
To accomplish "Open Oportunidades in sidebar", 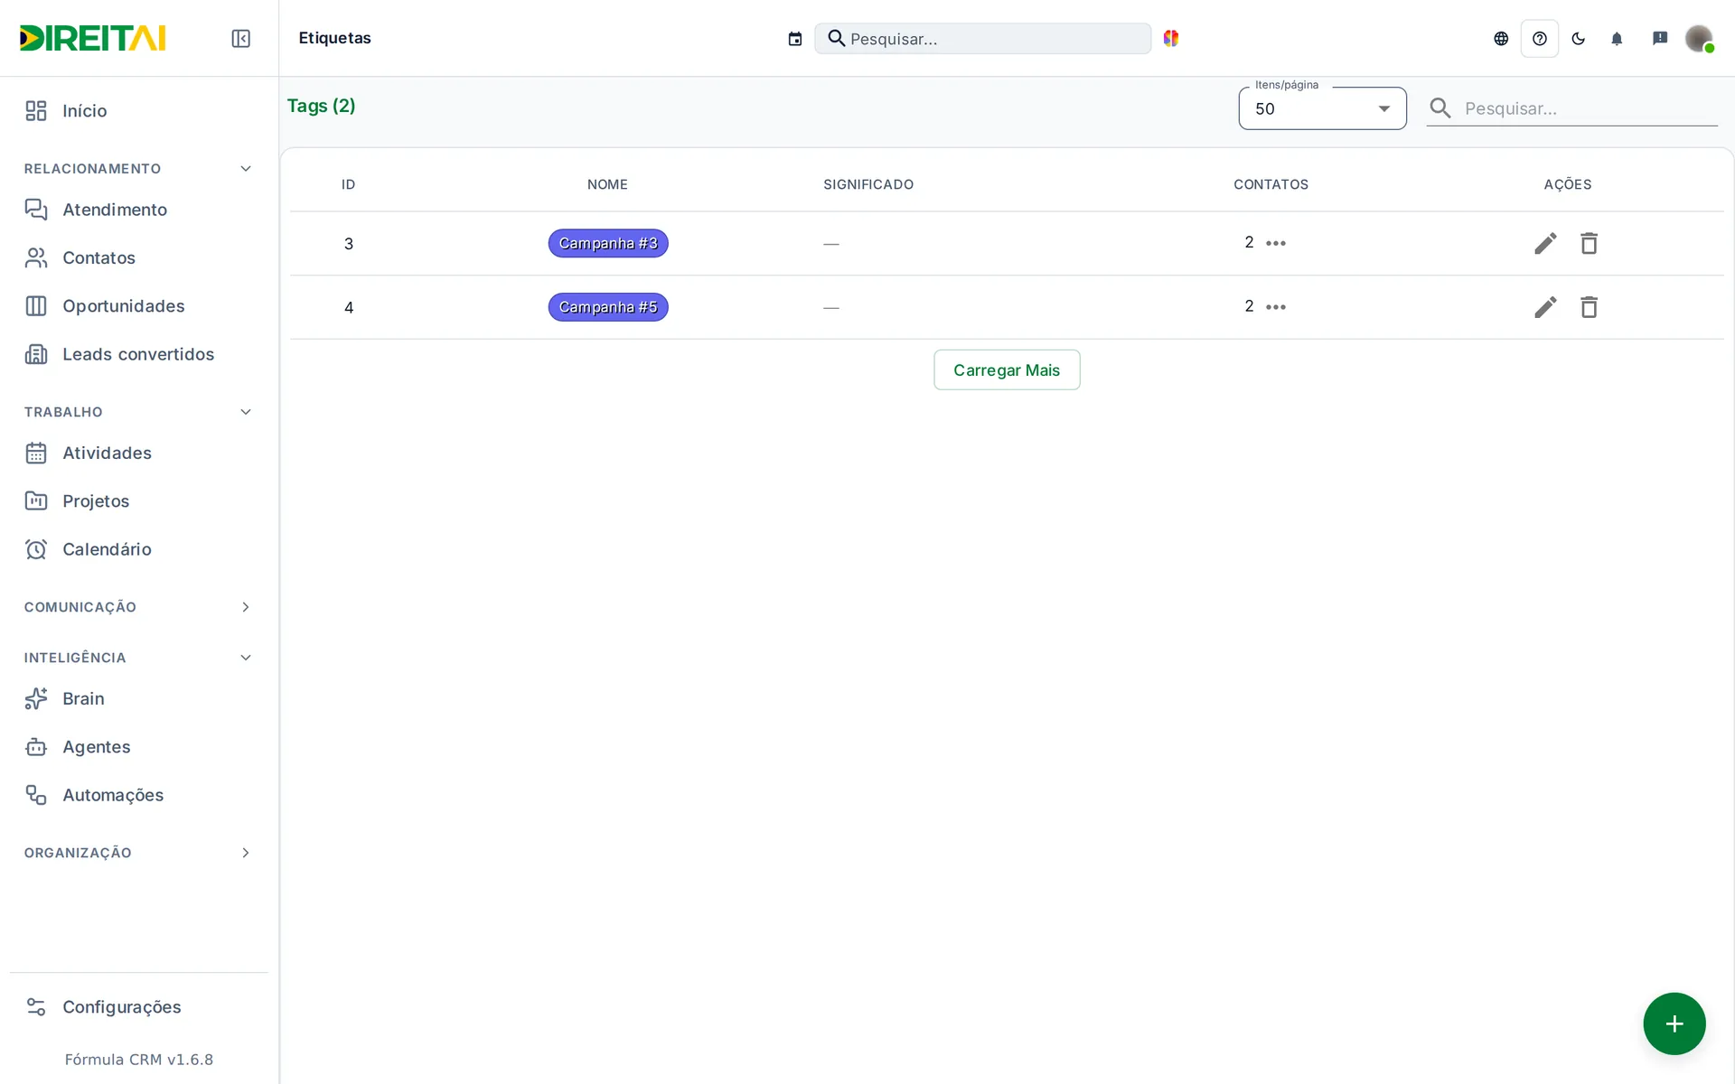I will point(138,306).
